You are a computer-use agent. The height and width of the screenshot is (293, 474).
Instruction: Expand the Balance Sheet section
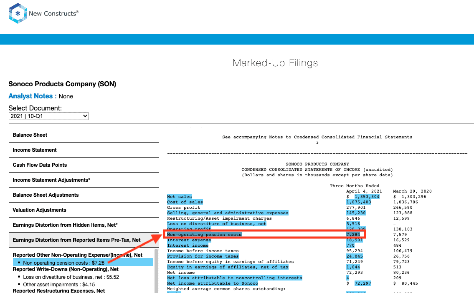coord(84,135)
